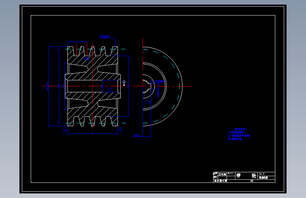
Task: Select the boxed tolerance frame above the section view
Action: coord(105,37)
